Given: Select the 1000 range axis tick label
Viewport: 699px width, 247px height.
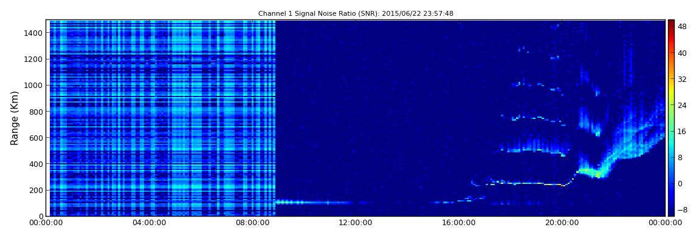Looking at the screenshot, I should 33,85.
